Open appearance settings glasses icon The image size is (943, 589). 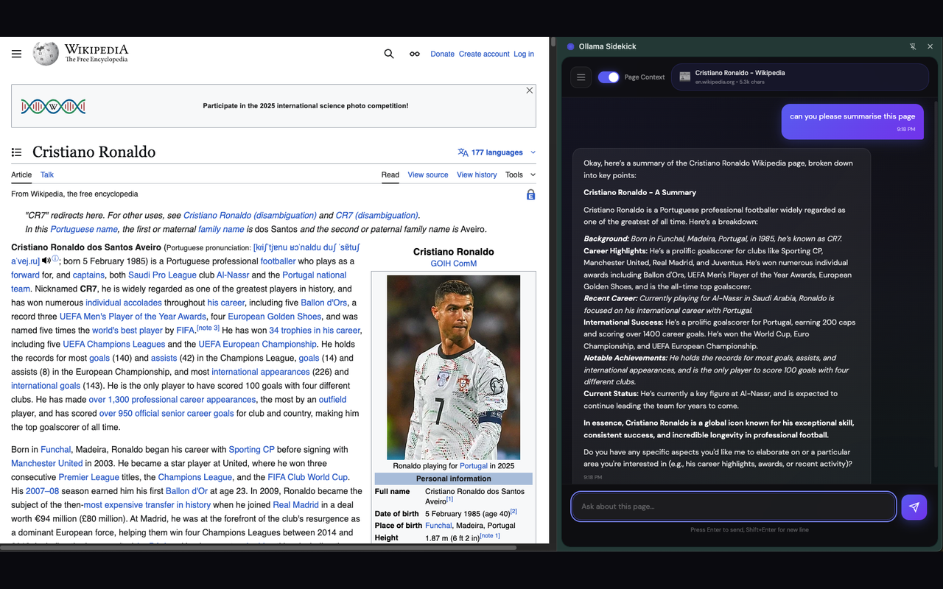(x=415, y=54)
